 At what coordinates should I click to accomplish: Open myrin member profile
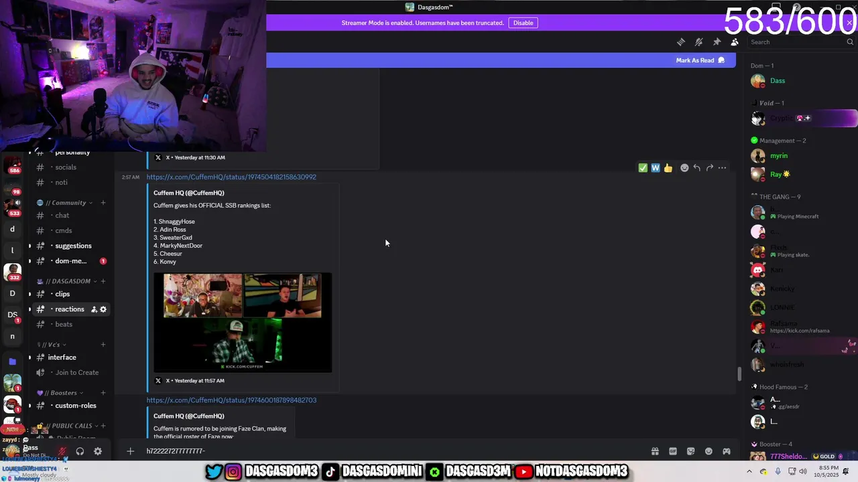[801, 156]
